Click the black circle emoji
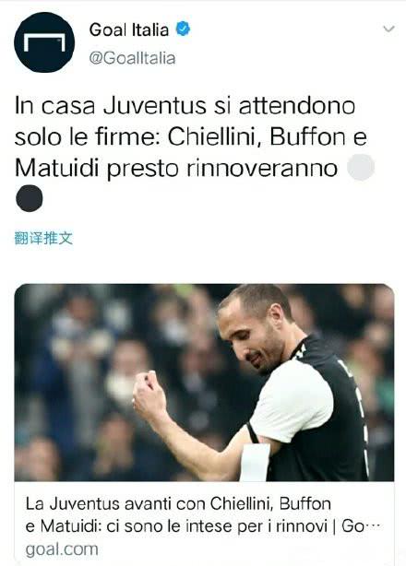406x566 pixels. click(x=30, y=198)
